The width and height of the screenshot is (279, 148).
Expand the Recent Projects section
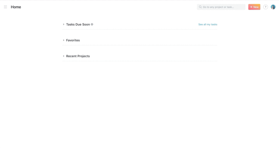coord(63,56)
